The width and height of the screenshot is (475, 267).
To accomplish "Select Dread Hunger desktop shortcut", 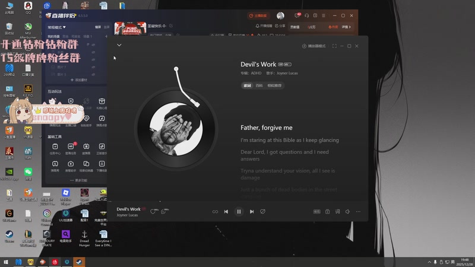I will (84, 239).
